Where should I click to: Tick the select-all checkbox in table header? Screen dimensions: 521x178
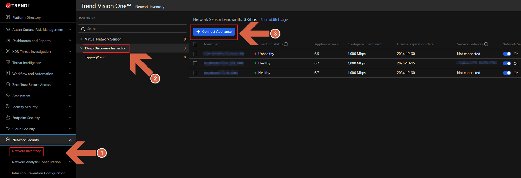point(195,44)
